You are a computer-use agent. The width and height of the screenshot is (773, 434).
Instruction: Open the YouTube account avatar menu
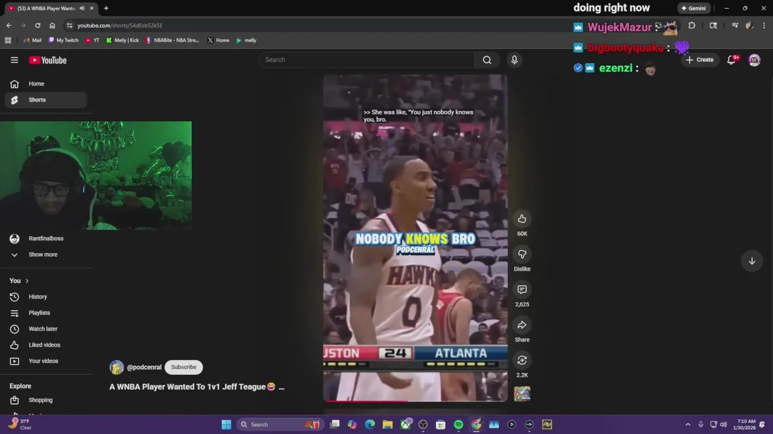pyautogui.click(x=754, y=60)
